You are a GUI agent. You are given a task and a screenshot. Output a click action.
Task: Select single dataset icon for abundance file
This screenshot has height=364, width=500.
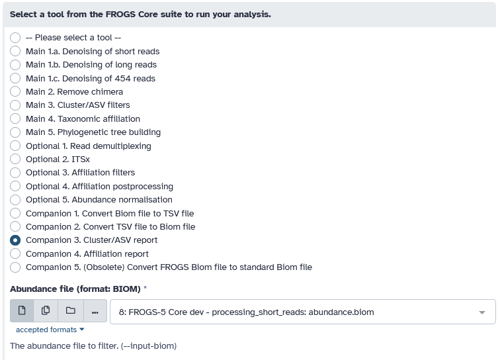pos(21,311)
